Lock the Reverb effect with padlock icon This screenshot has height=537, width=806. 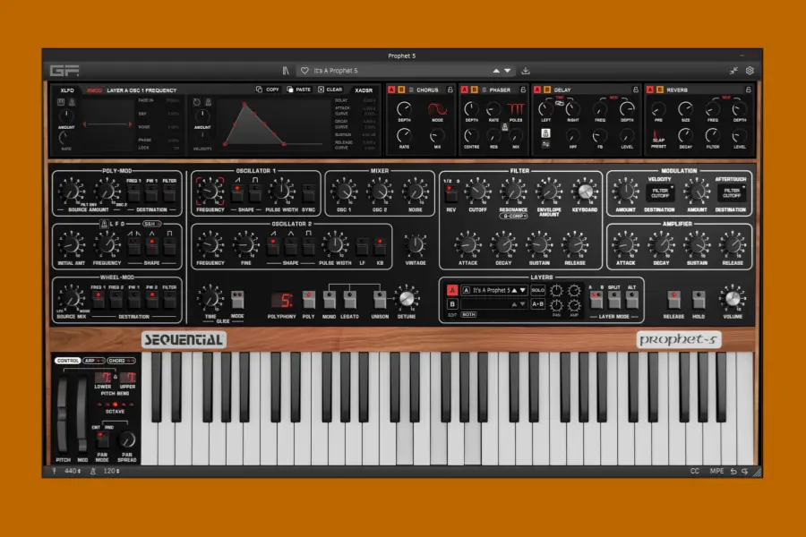coord(749,89)
